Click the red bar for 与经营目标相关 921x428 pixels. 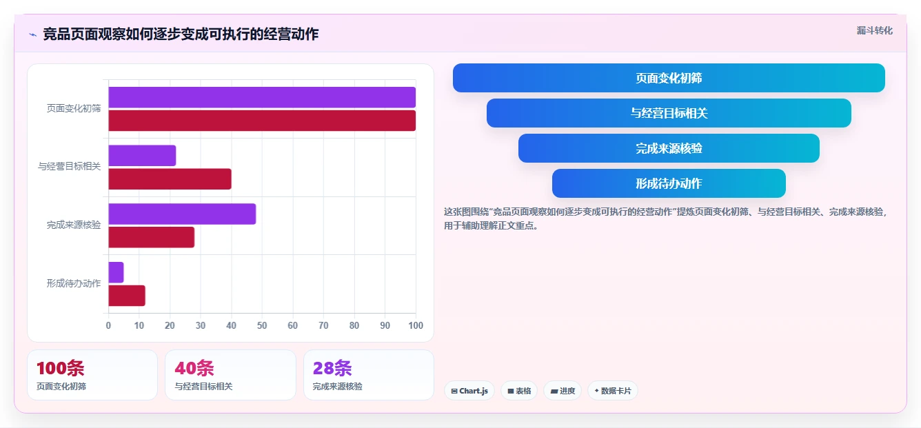point(170,179)
